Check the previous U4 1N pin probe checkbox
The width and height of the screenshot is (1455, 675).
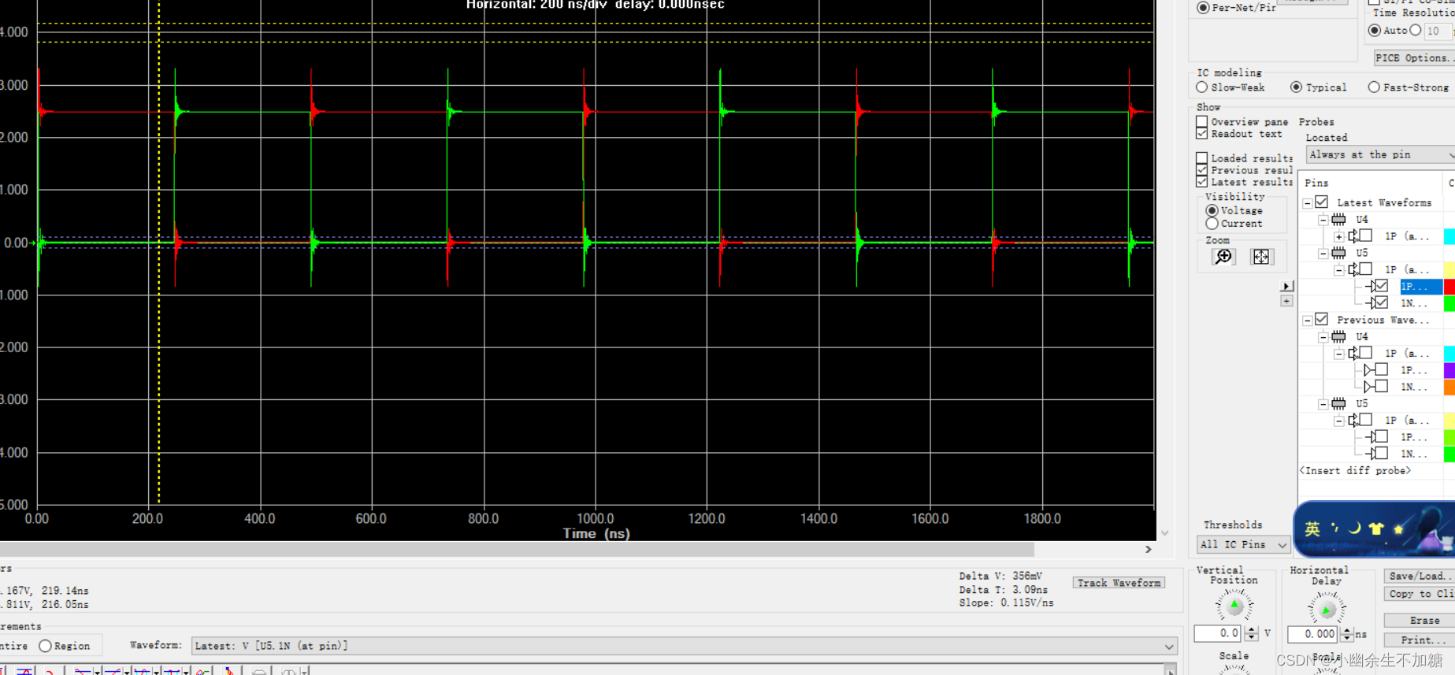[1381, 387]
